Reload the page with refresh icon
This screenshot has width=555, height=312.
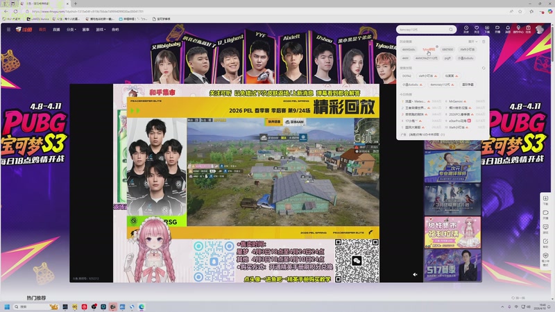coord(15,11)
